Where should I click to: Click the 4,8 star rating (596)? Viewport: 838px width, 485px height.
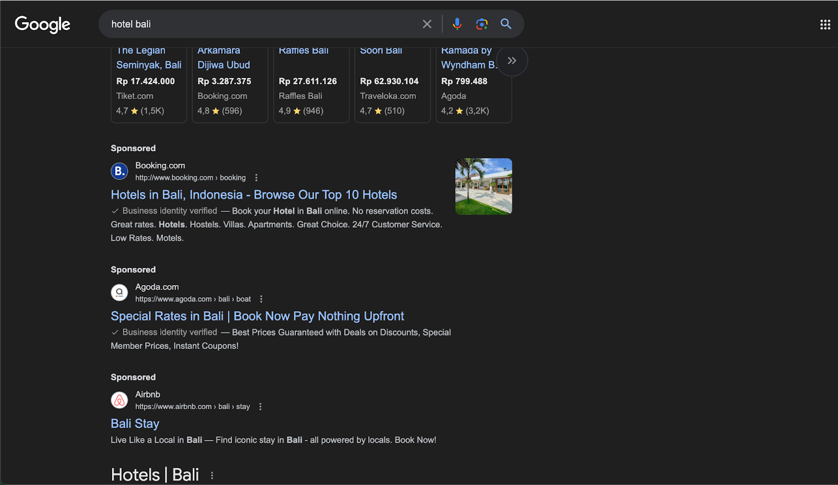click(x=220, y=111)
